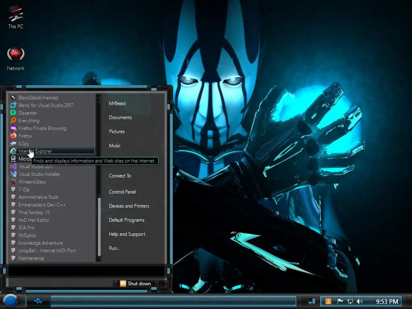
Task: Expand the Administrative Tools folder
Action: click(x=52, y=197)
